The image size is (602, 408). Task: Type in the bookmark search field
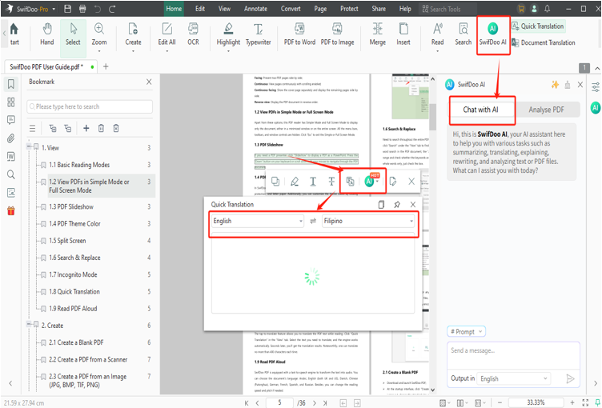point(90,106)
